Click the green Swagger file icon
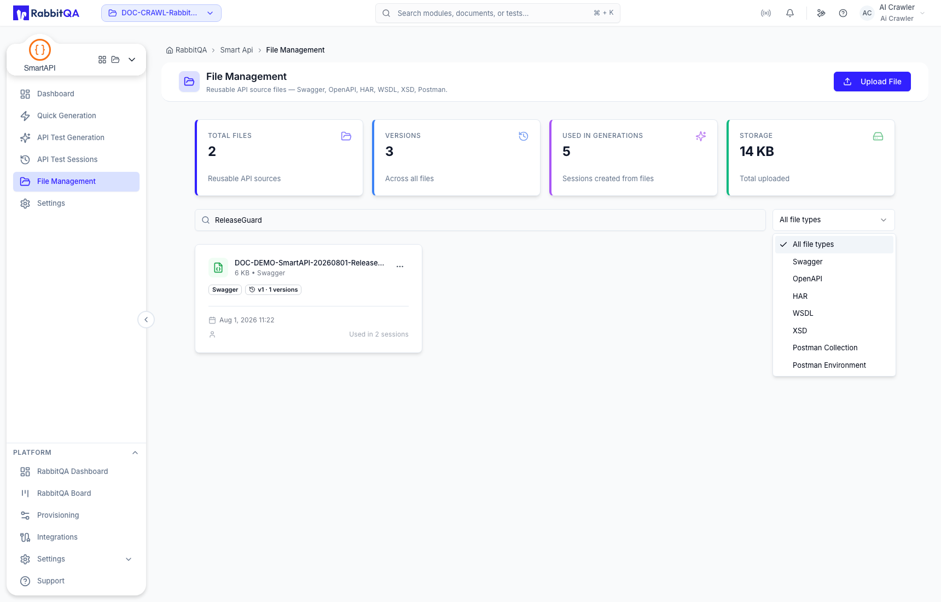This screenshot has height=602, width=941. coord(218,268)
